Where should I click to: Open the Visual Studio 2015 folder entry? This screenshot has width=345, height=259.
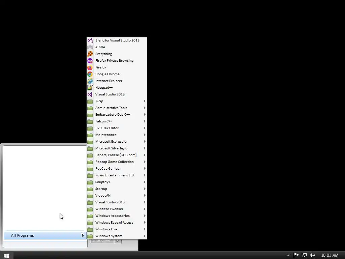[117, 202]
